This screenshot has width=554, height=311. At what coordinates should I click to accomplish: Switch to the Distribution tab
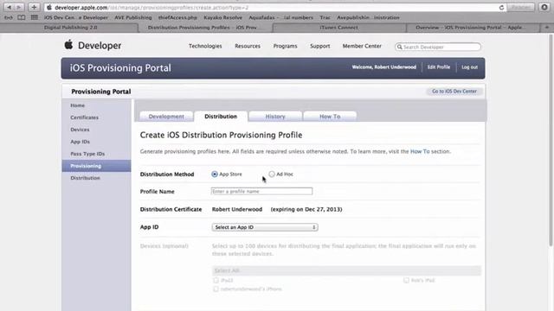coord(221,117)
